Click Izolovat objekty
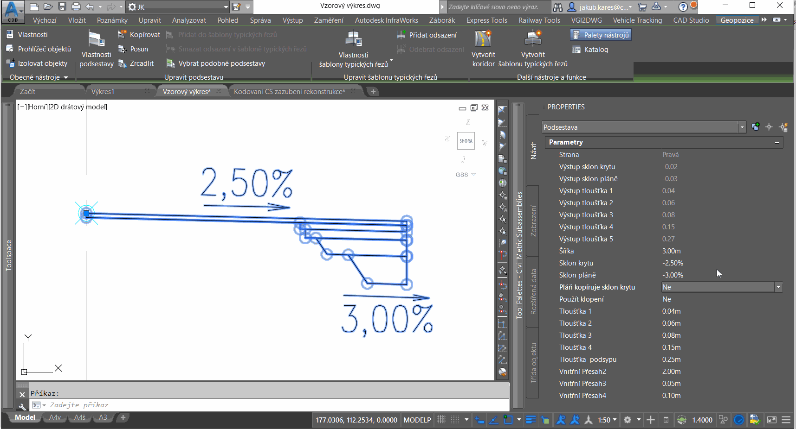The height and width of the screenshot is (429, 796). [x=37, y=63]
